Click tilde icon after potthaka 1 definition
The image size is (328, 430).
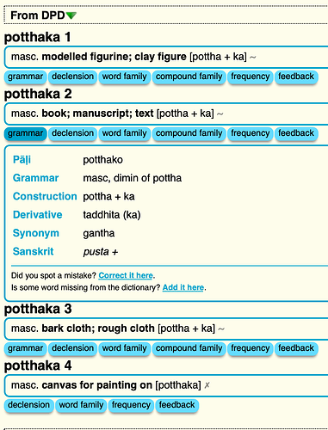tap(253, 58)
